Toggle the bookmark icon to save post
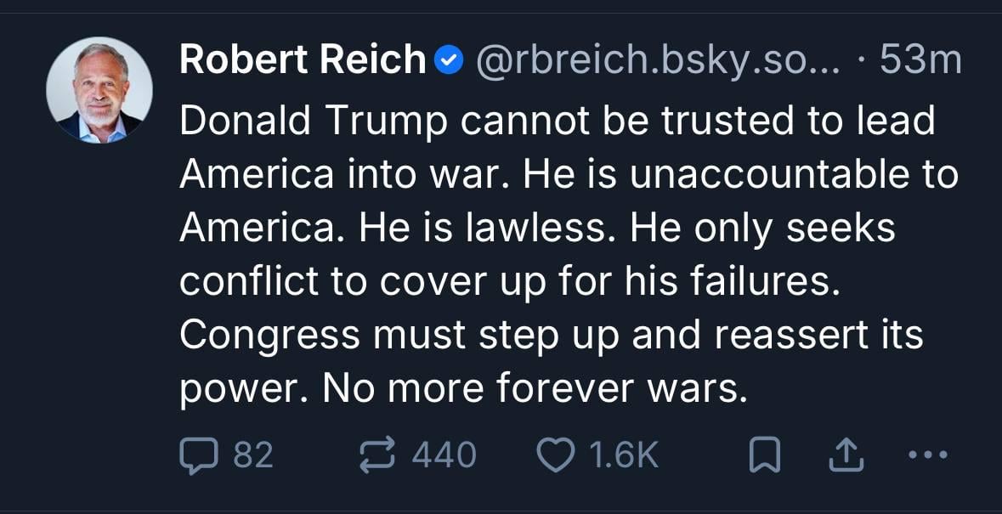 (765, 456)
